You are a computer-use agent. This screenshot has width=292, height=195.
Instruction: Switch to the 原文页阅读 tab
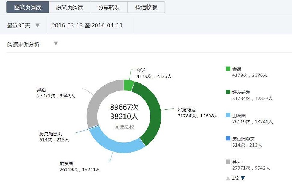coord(69,7)
